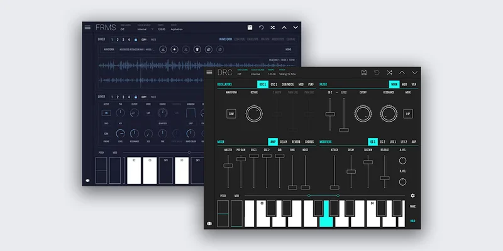Toggle Key in FRMS layer

120,123
